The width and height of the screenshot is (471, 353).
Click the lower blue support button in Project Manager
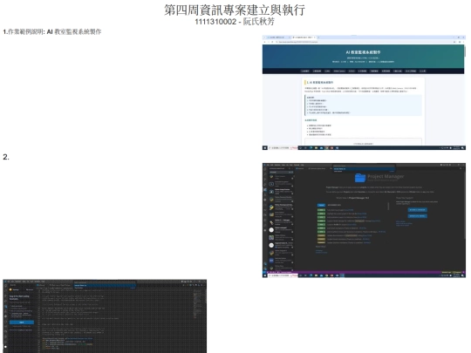coord(417,216)
